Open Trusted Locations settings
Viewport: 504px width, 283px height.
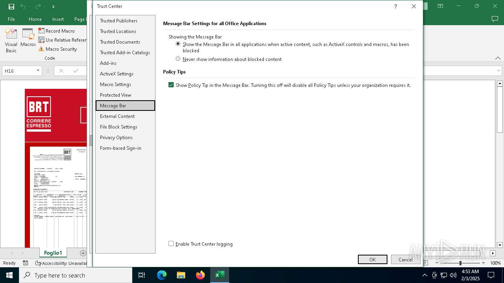click(125, 31)
